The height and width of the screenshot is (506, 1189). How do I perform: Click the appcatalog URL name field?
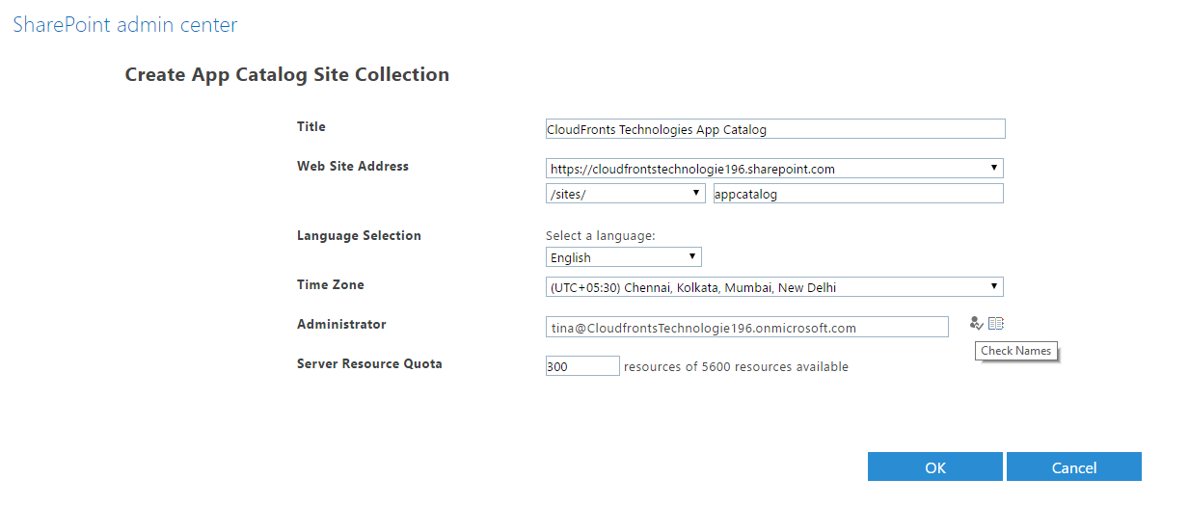coord(858,194)
